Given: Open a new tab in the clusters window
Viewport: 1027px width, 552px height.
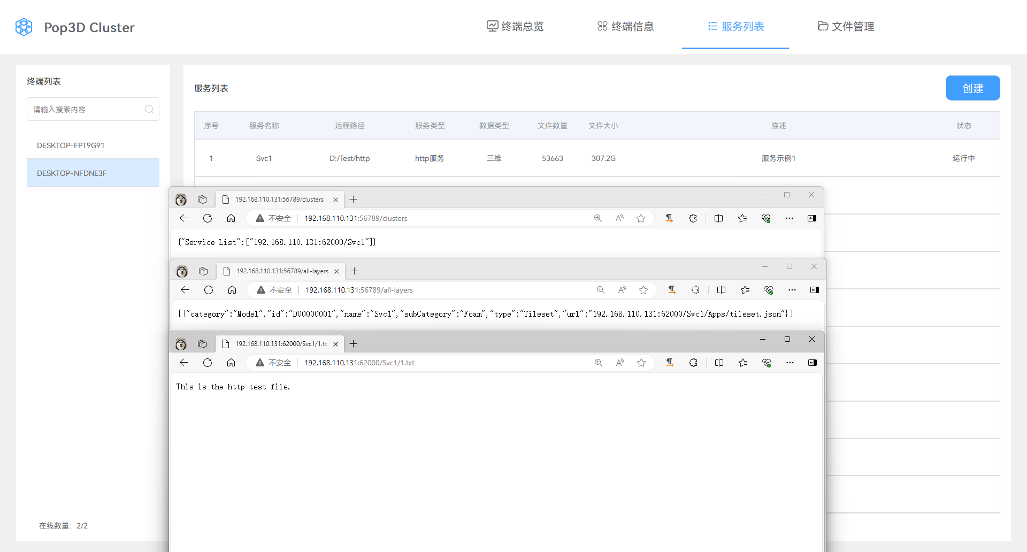Looking at the screenshot, I should pos(353,200).
